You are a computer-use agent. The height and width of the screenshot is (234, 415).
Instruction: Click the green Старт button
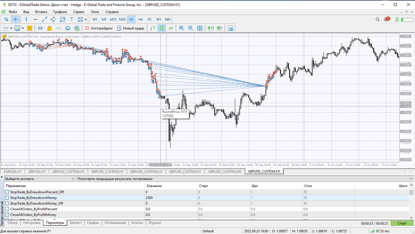click(x=402, y=223)
